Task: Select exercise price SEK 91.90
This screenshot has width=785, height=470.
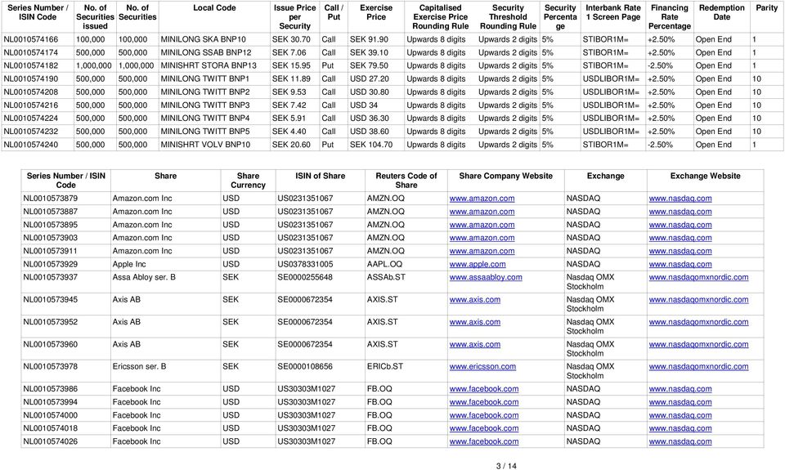Action: (x=369, y=39)
